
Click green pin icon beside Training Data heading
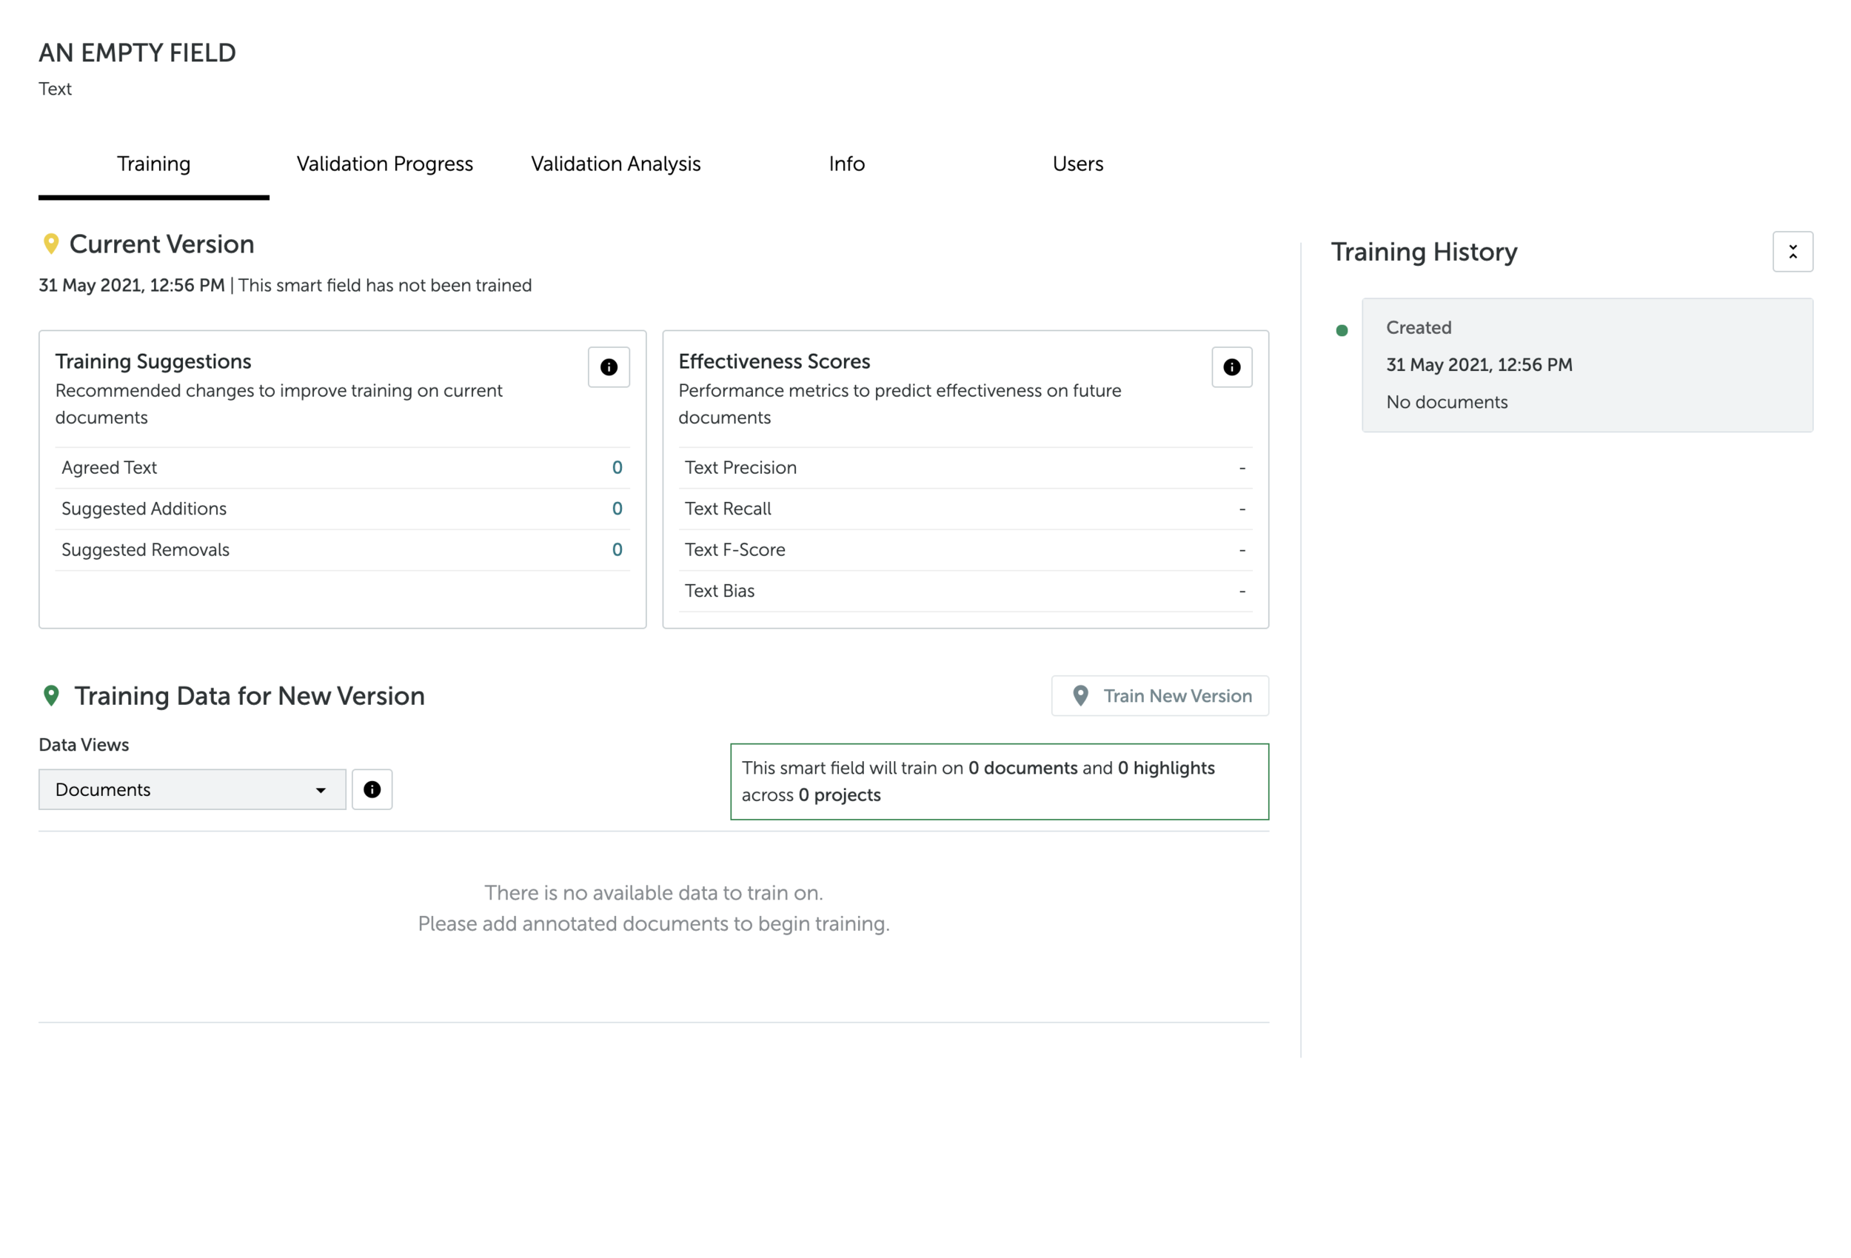click(x=51, y=695)
